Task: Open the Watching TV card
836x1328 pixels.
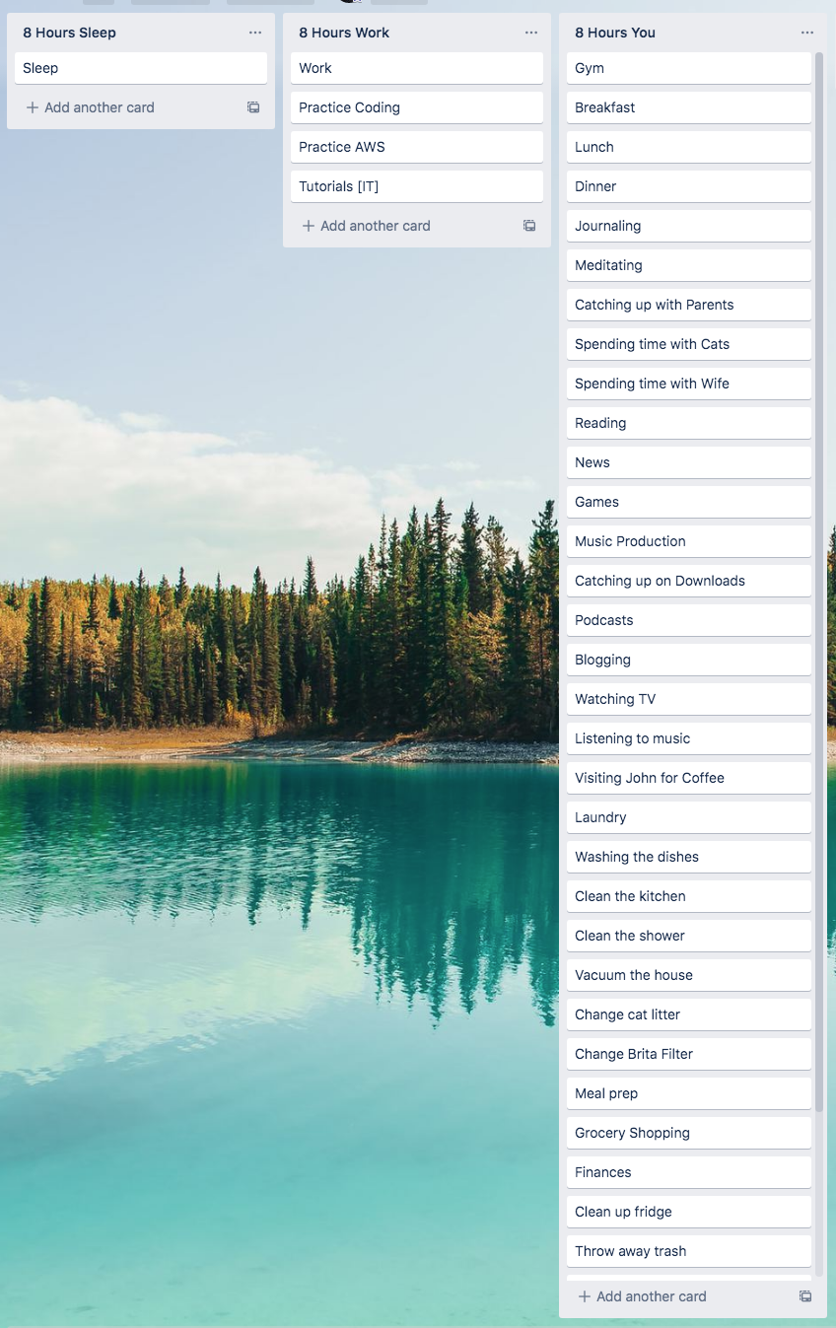Action: point(689,699)
